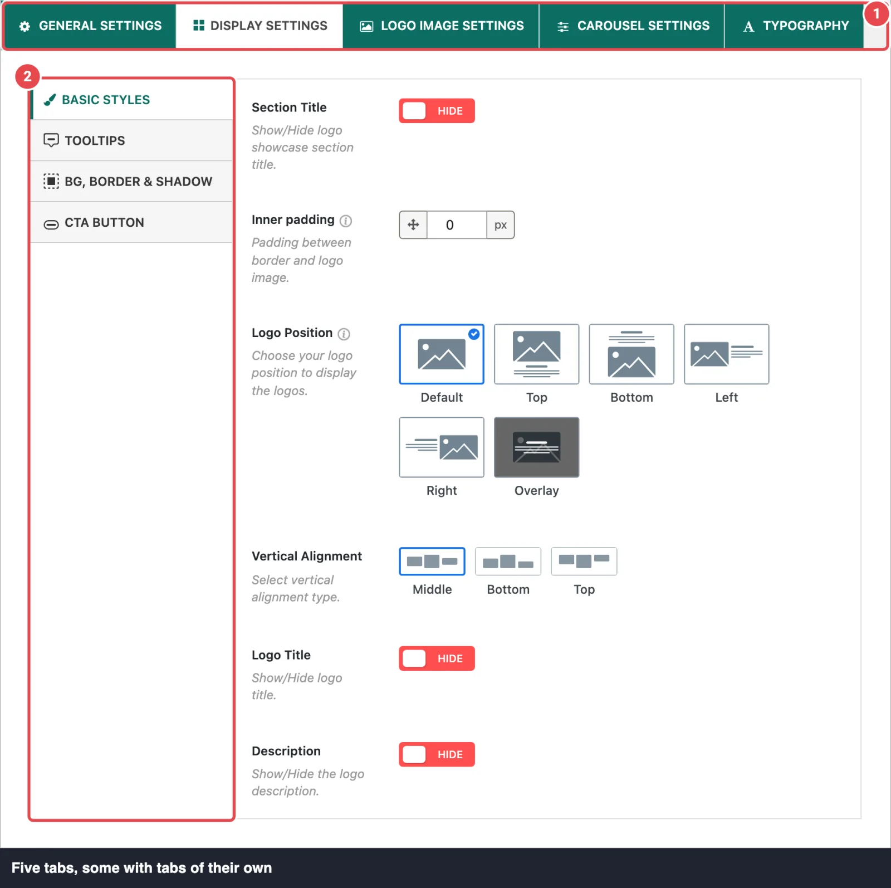This screenshot has height=888, width=891.
Task: Click the sliders icon in Carousel Settings tab
Action: coord(563,26)
